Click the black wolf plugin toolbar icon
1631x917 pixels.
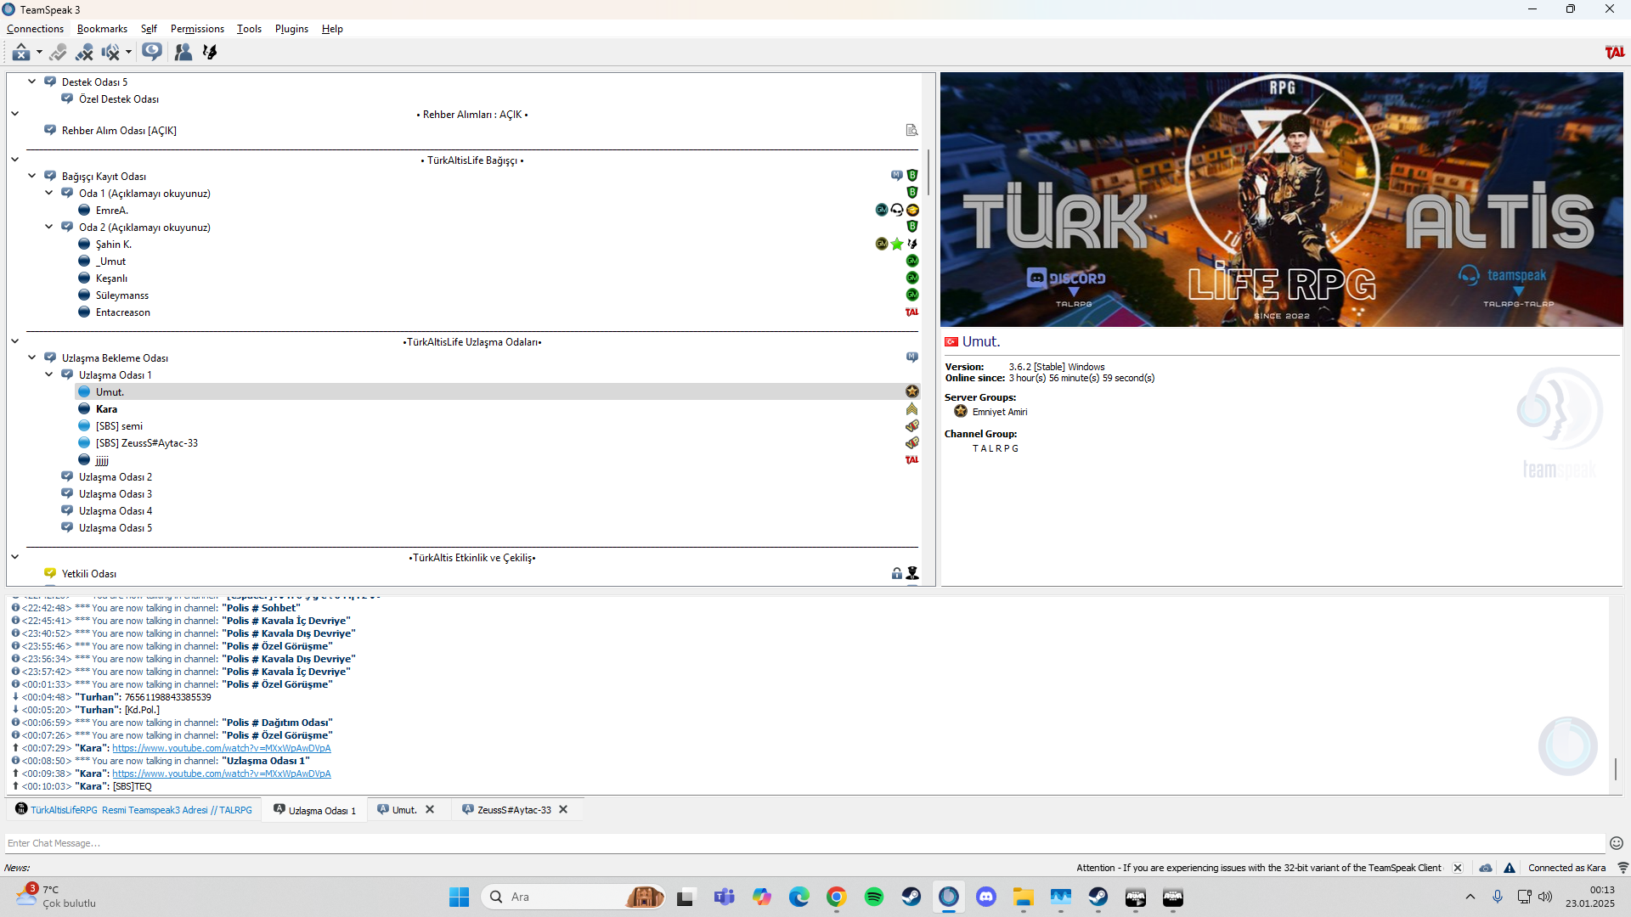point(210,53)
